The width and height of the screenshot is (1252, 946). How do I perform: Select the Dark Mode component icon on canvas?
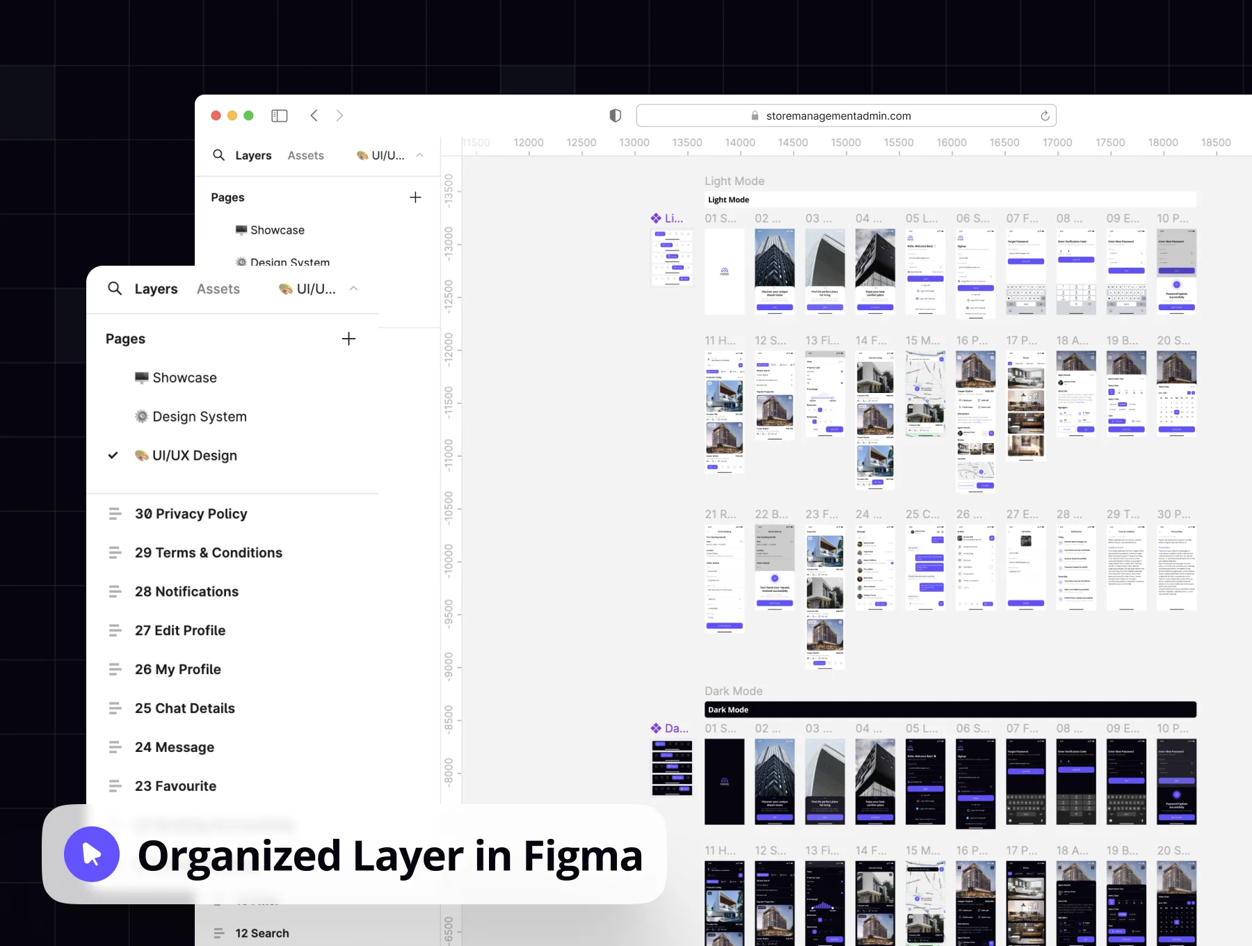point(656,728)
